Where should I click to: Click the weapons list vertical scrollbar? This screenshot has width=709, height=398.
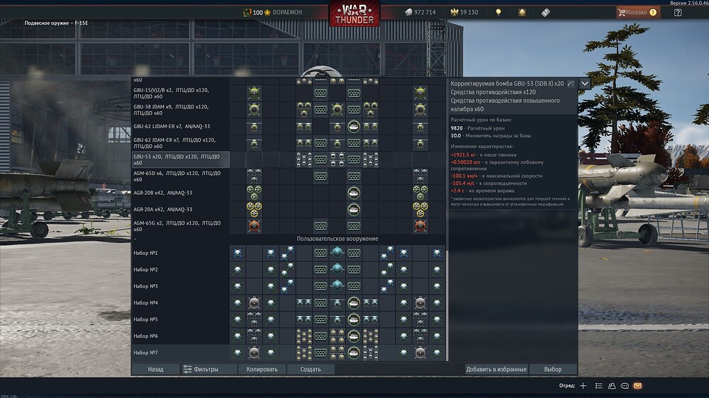pos(447,305)
